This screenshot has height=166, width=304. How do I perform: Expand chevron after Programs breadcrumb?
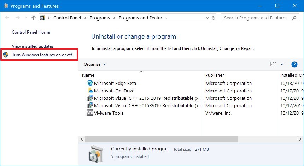coord(114,18)
